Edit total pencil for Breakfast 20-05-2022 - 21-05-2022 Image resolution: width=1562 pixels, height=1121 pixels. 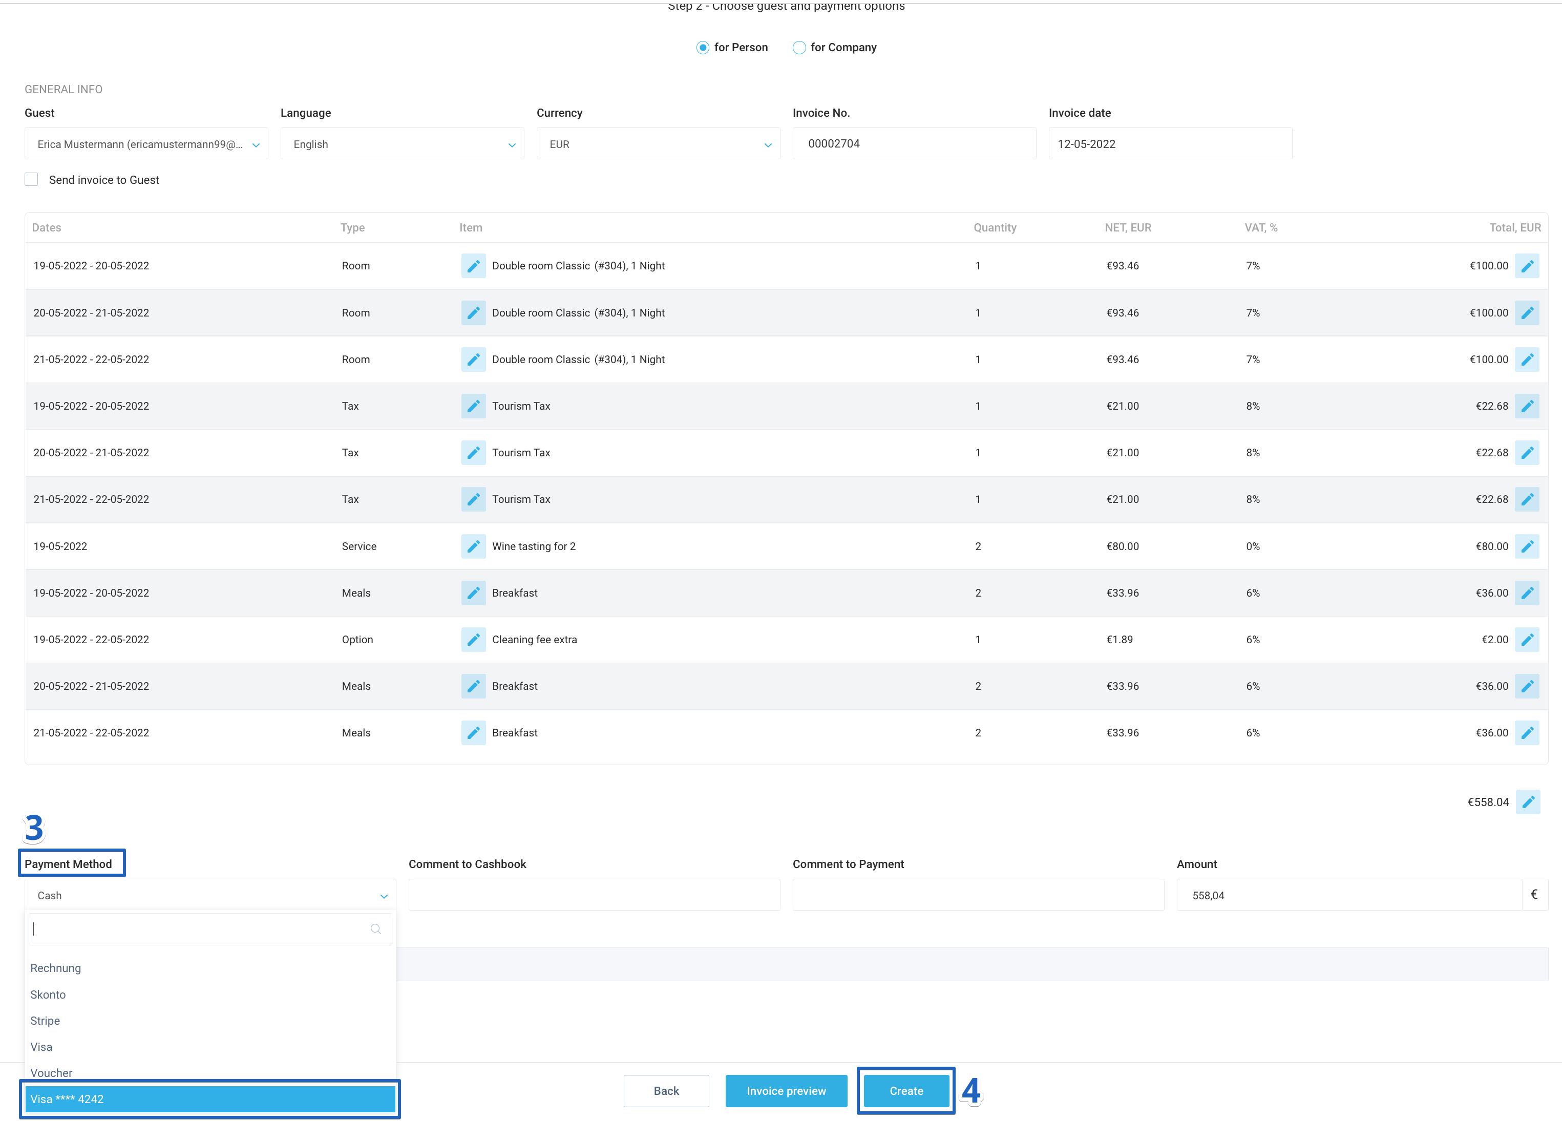(x=1527, y=686)
